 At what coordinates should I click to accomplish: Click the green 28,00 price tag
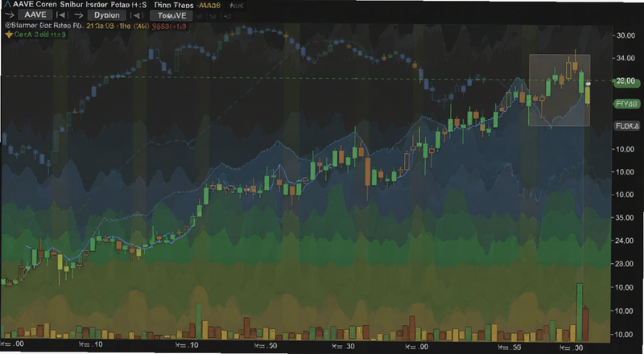[x=627, y=82]
